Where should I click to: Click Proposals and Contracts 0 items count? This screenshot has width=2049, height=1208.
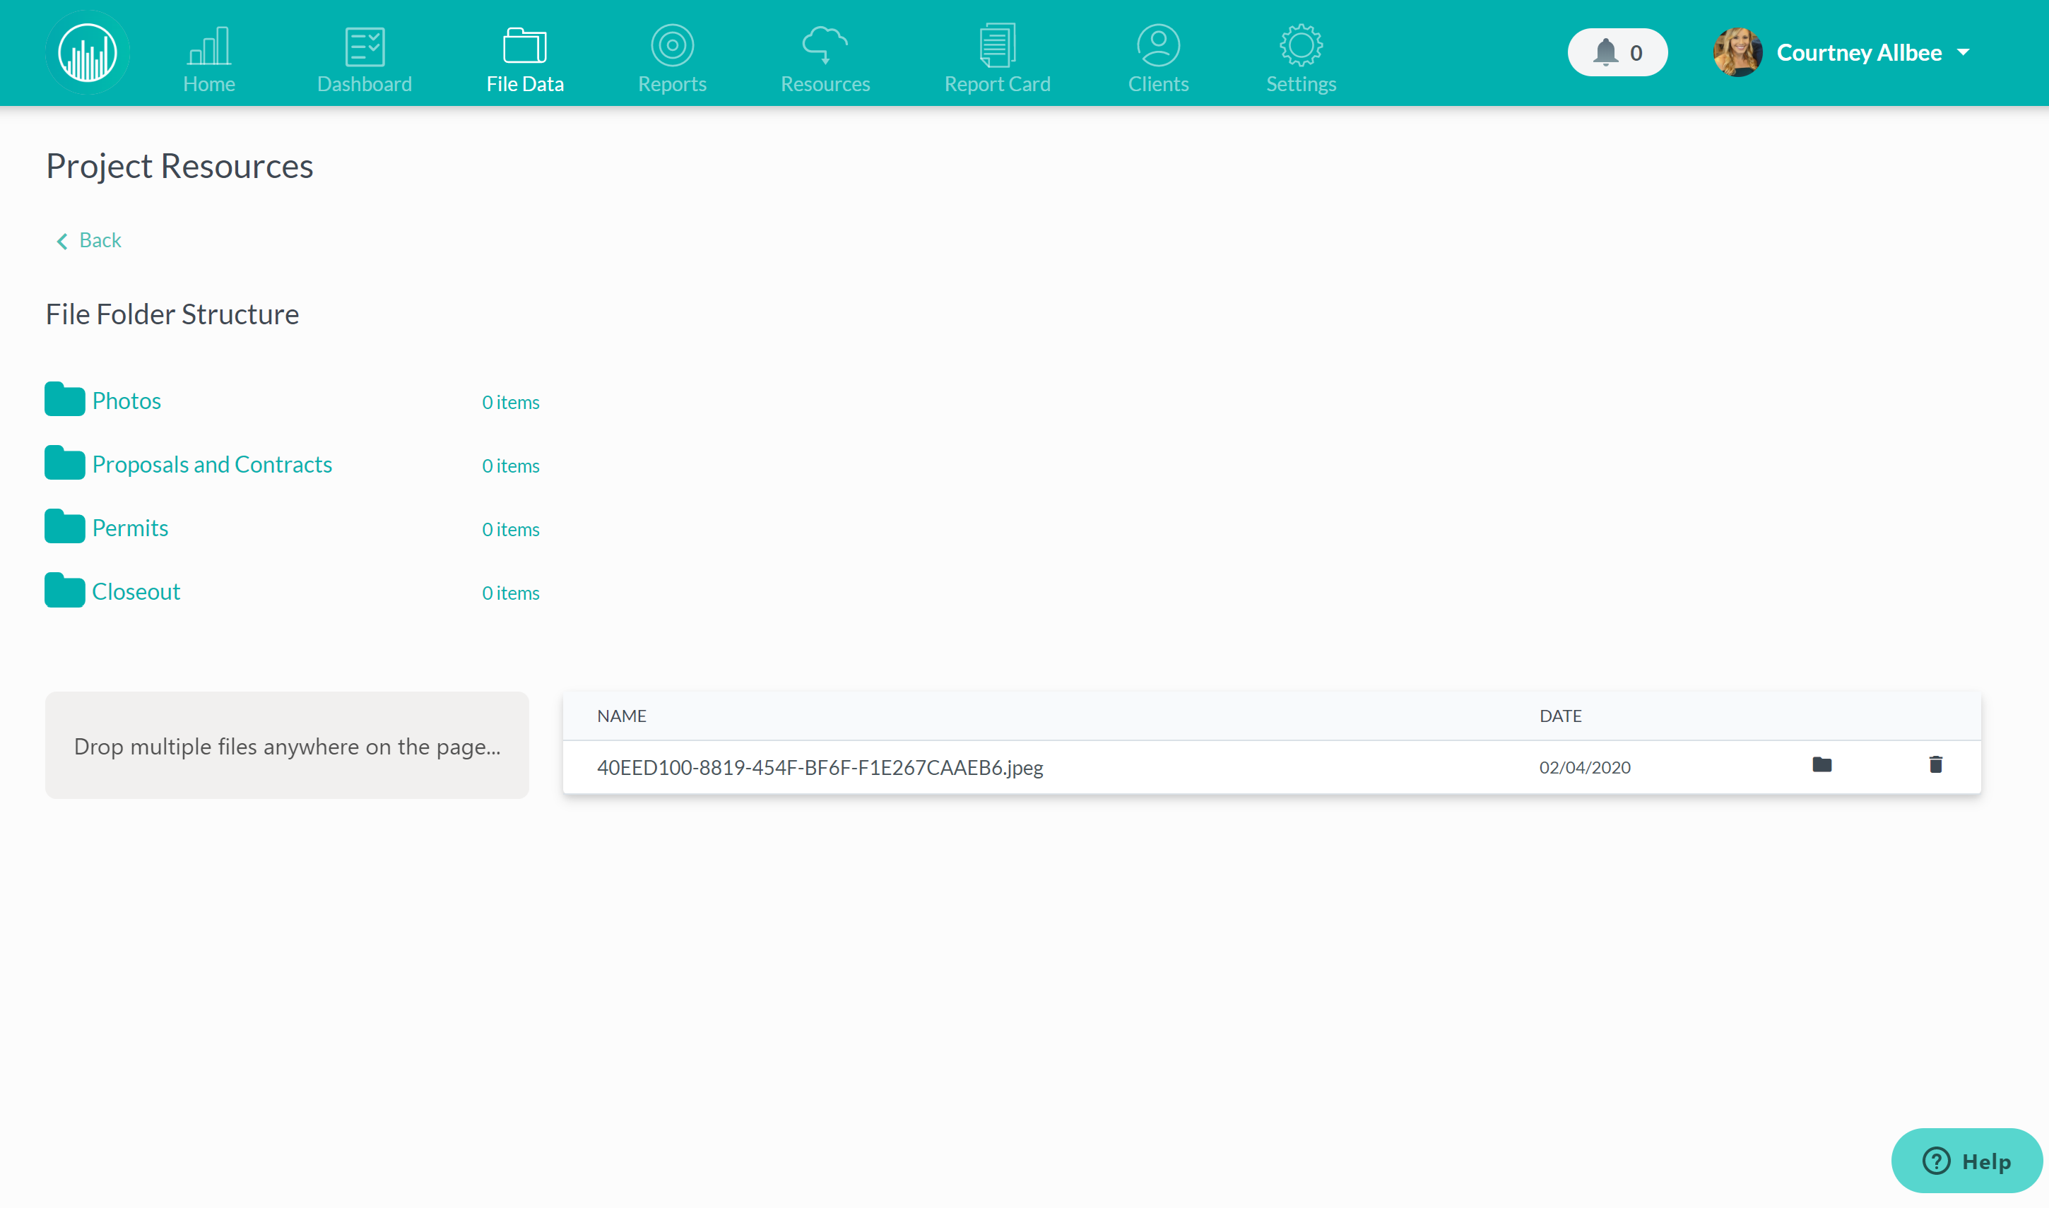(510, 466)
